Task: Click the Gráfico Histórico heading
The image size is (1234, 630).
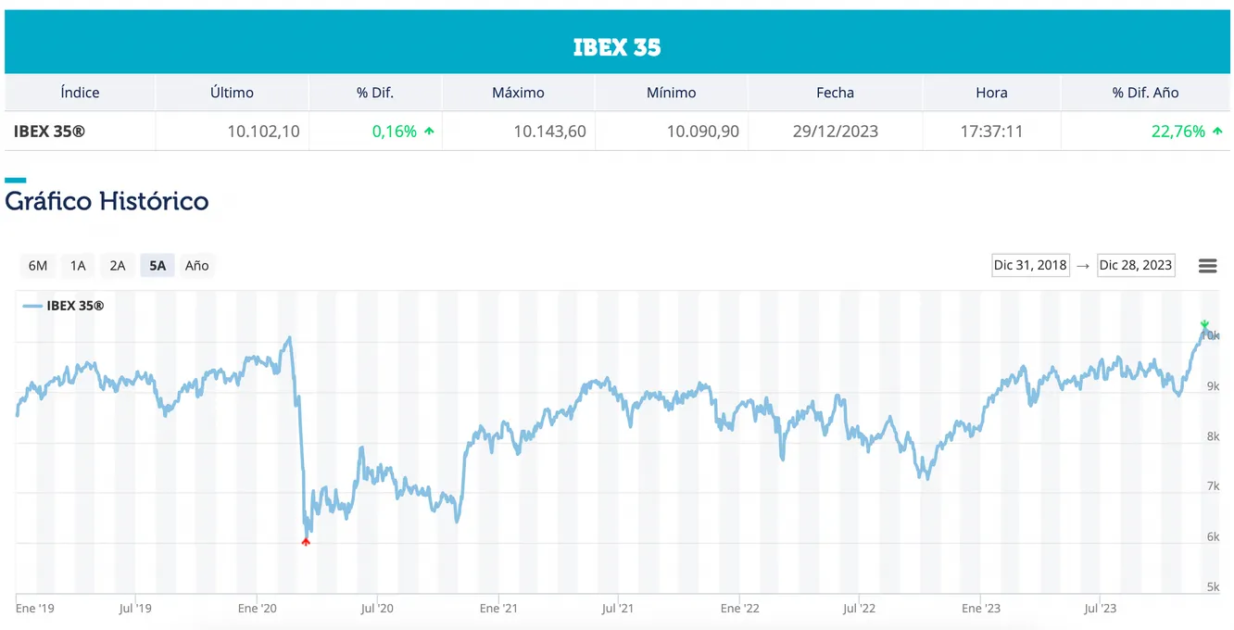Action: [107, 201]
